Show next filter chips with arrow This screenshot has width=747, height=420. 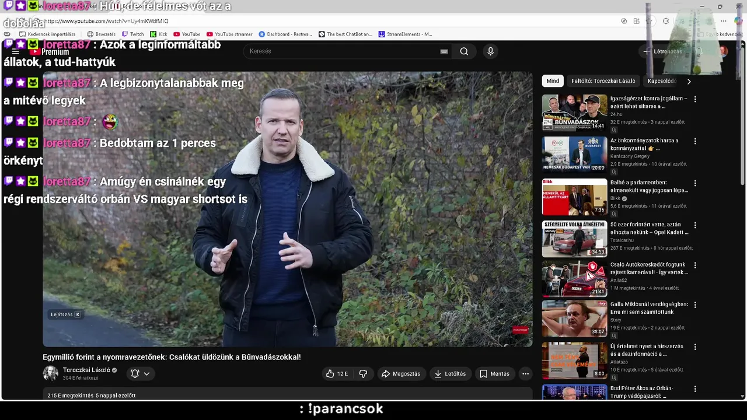click(x=689, y=81)
